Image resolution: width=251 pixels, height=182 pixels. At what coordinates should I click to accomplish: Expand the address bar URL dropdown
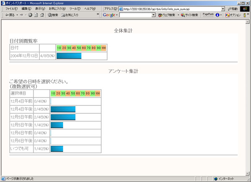(x=223, y=9)
